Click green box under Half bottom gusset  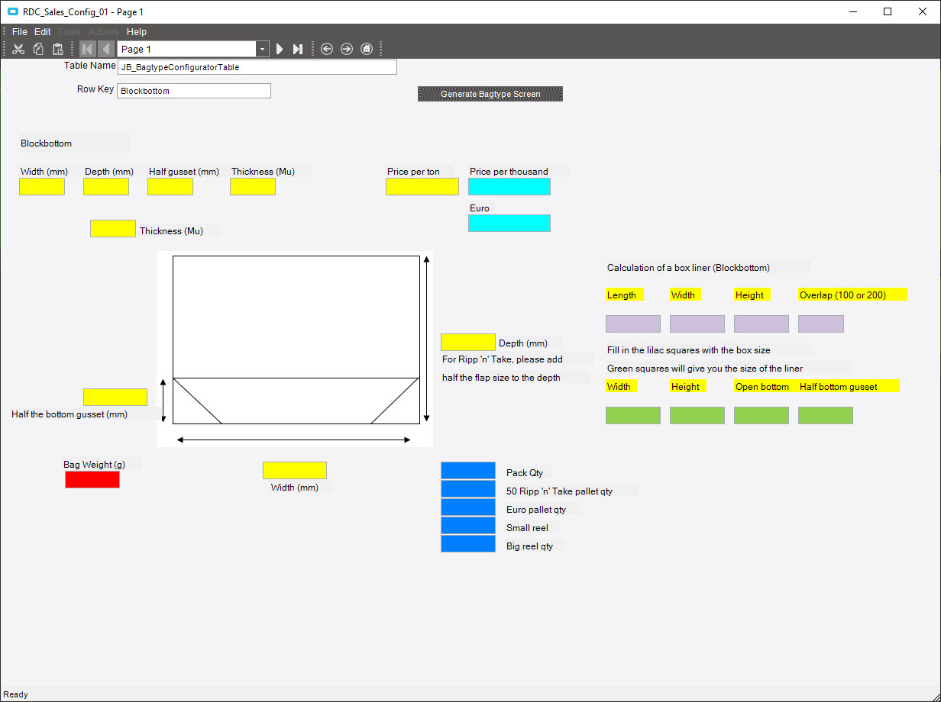[x=826, y=416]
